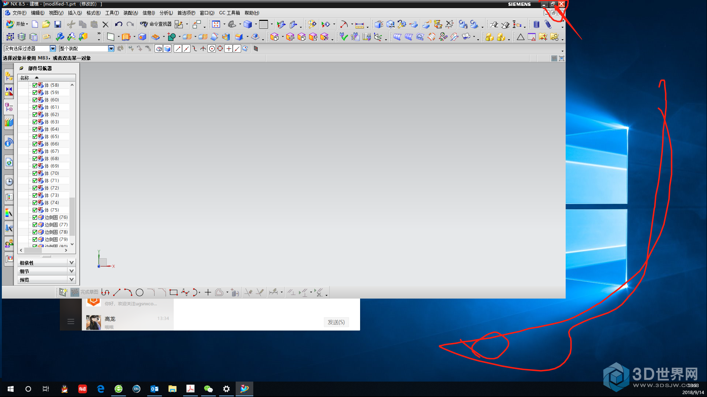Image resolution: width=707 pixels, height=397 pixels.
Task: Open File Explorer from the taskbar
Action: tap(172, 389)
